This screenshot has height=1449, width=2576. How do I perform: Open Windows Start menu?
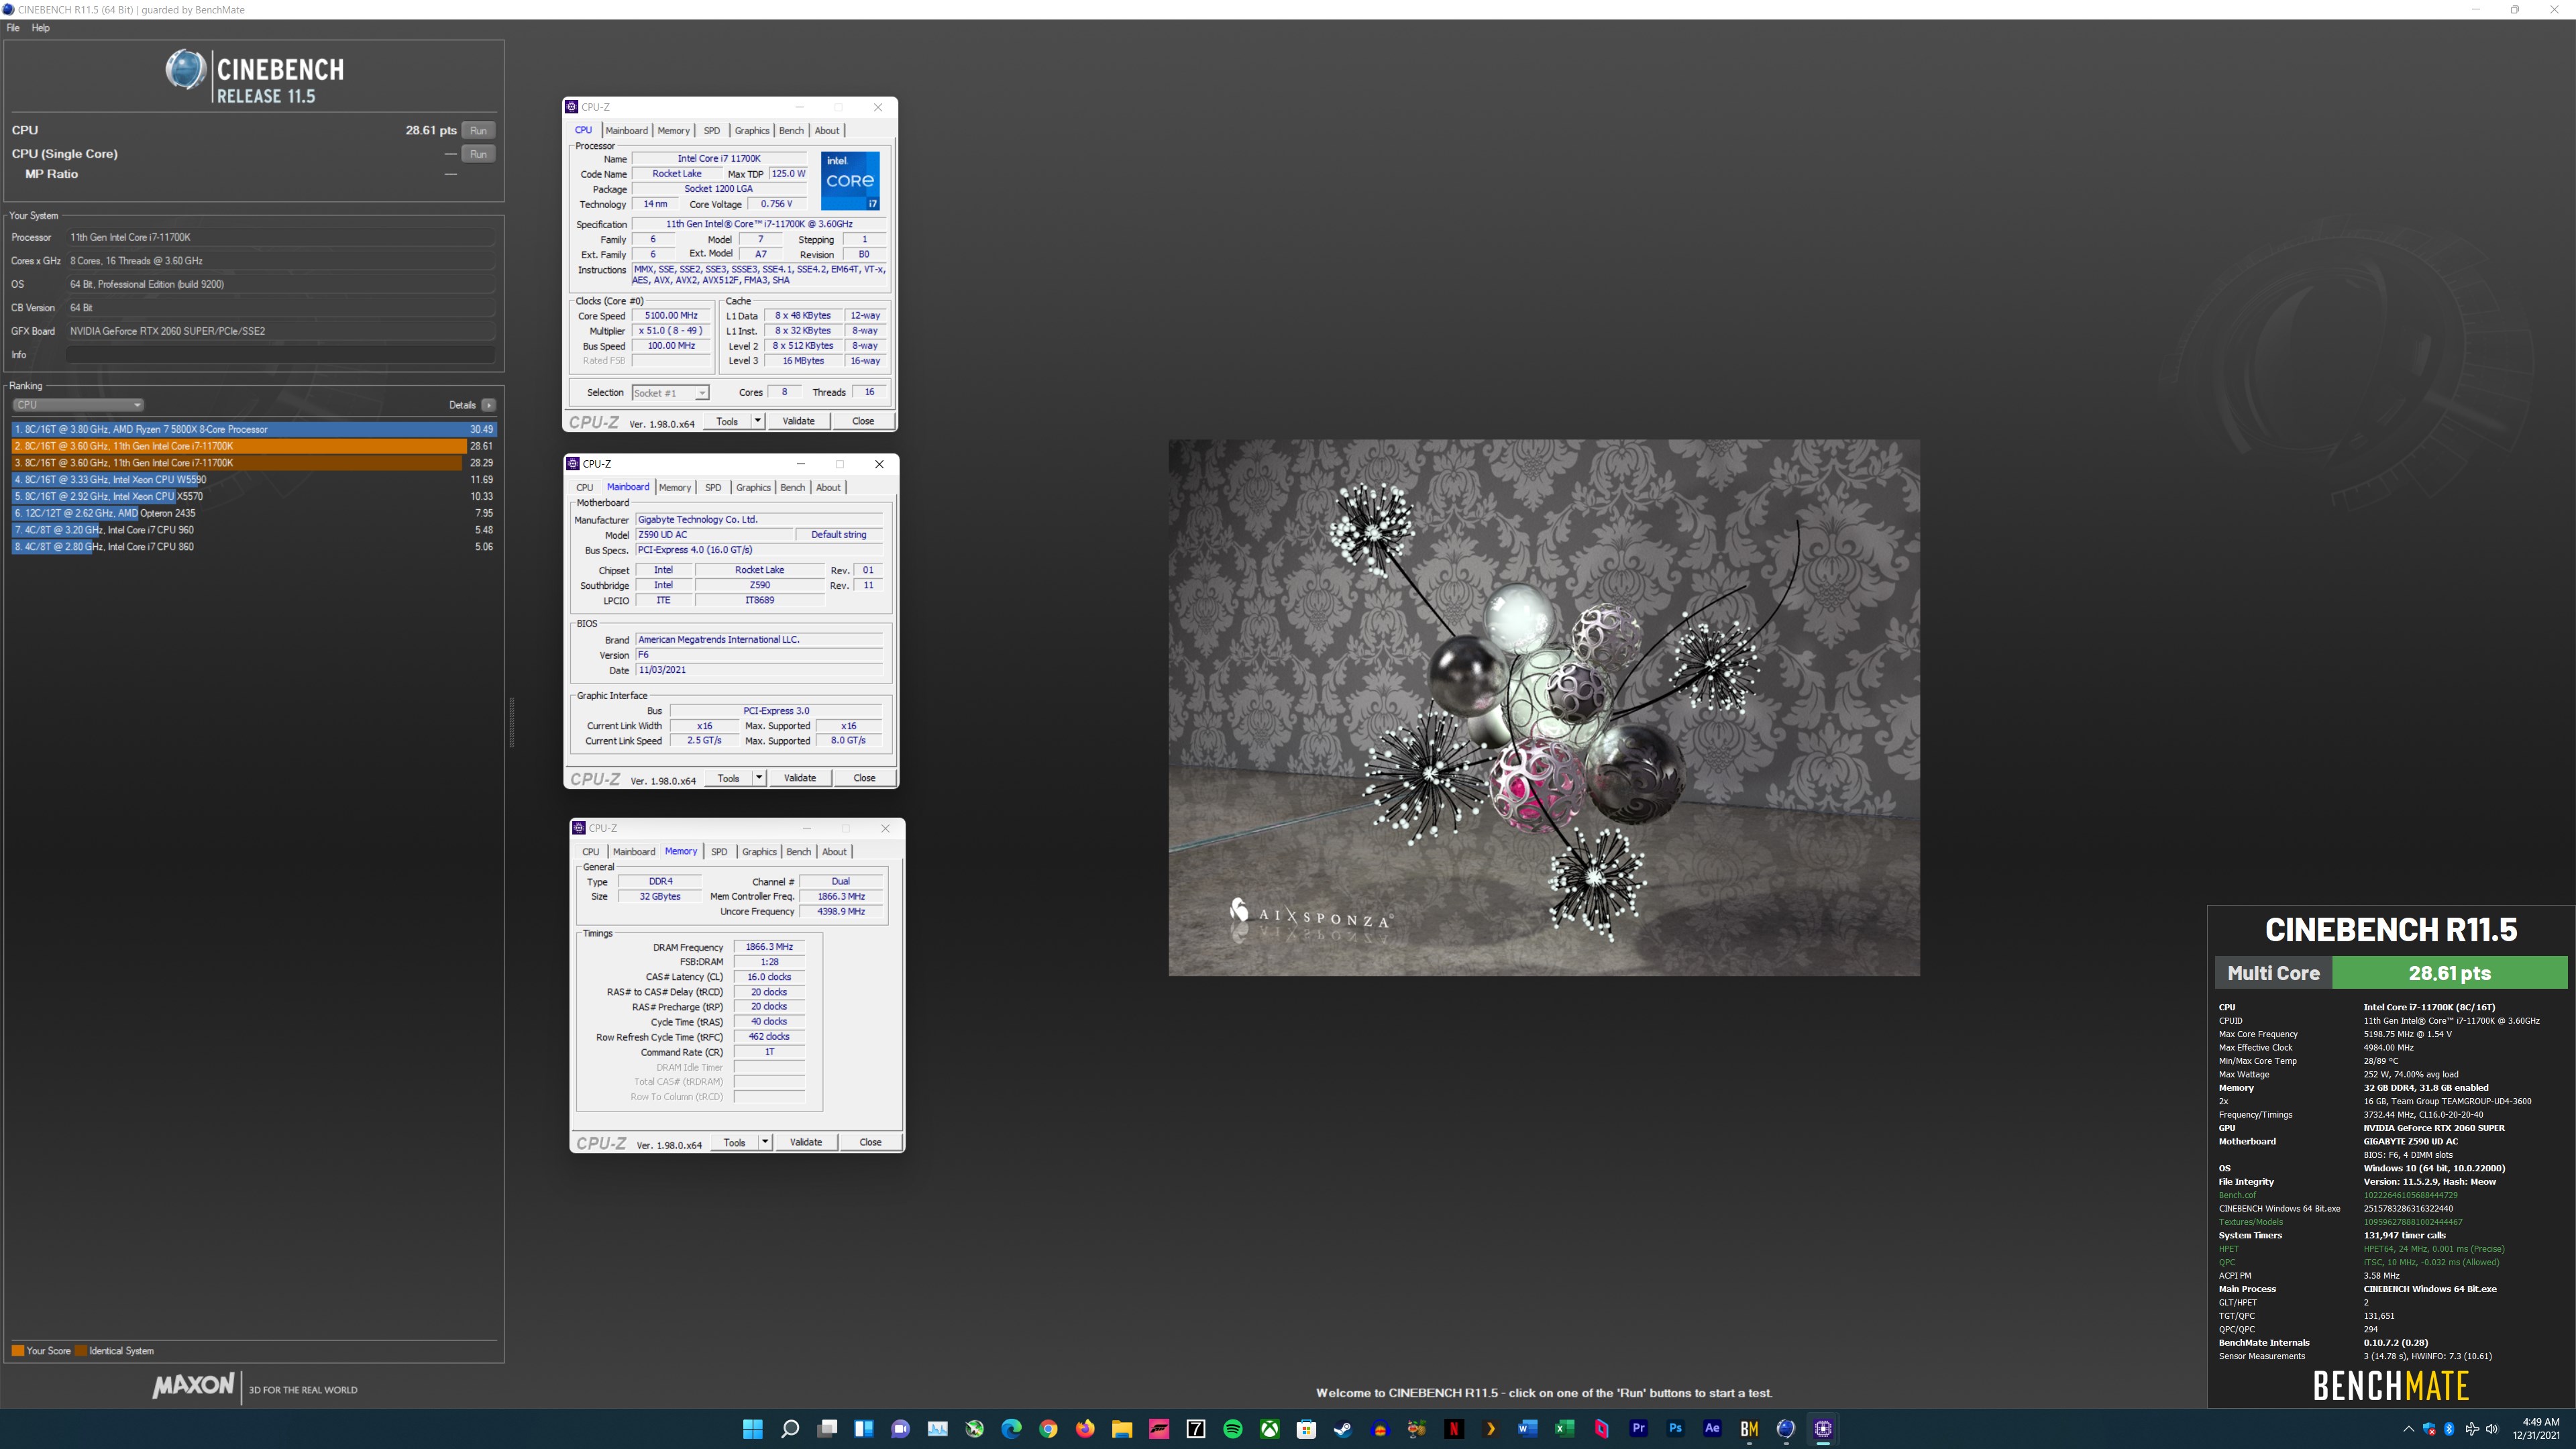click(x=753, y=1429)
